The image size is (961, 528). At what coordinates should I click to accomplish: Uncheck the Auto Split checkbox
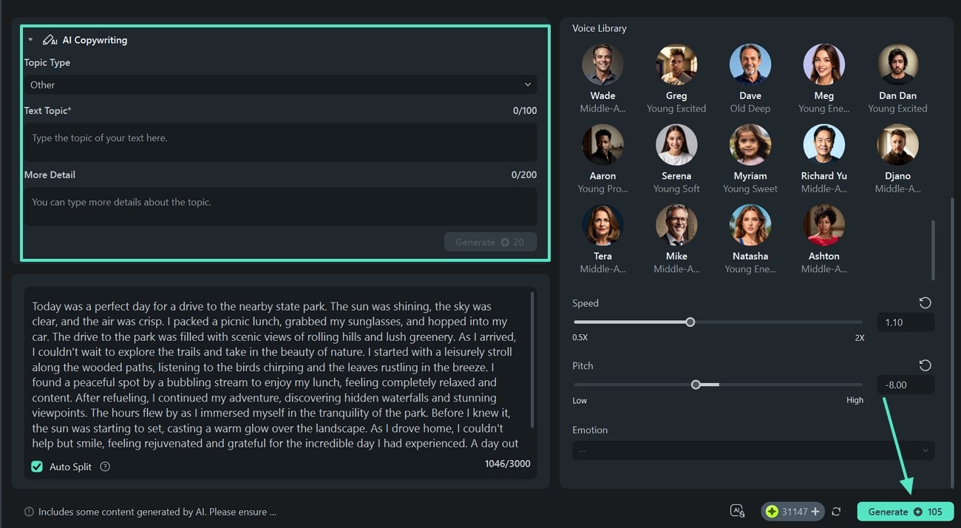(37, 467)
